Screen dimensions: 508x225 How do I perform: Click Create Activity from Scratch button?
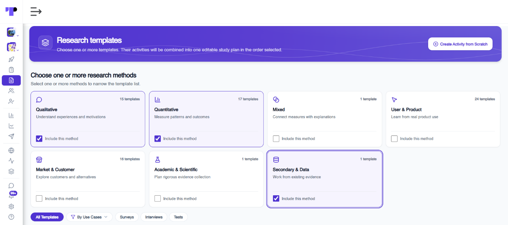tap(460, 44)
